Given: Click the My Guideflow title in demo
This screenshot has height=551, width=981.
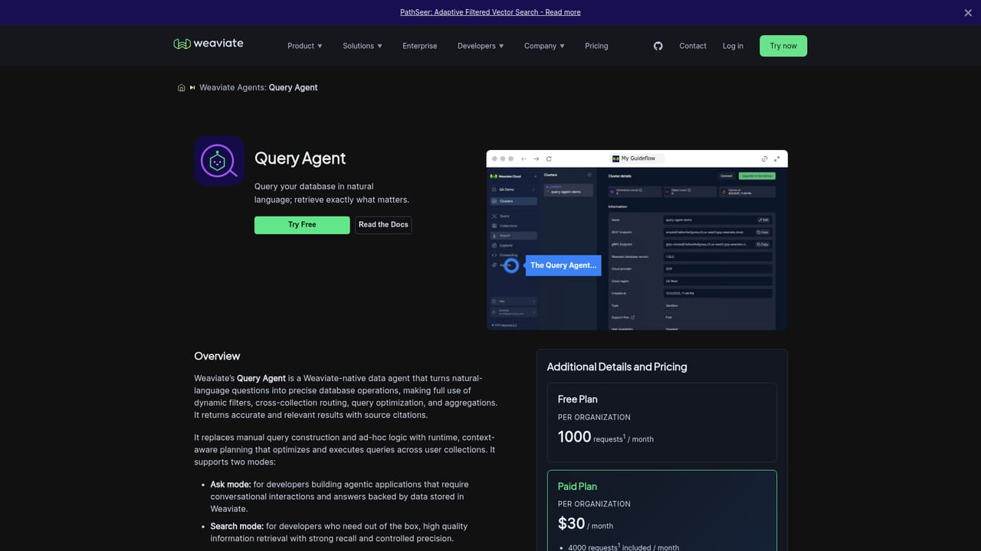Looking at the screenshot, I should 638,158.
